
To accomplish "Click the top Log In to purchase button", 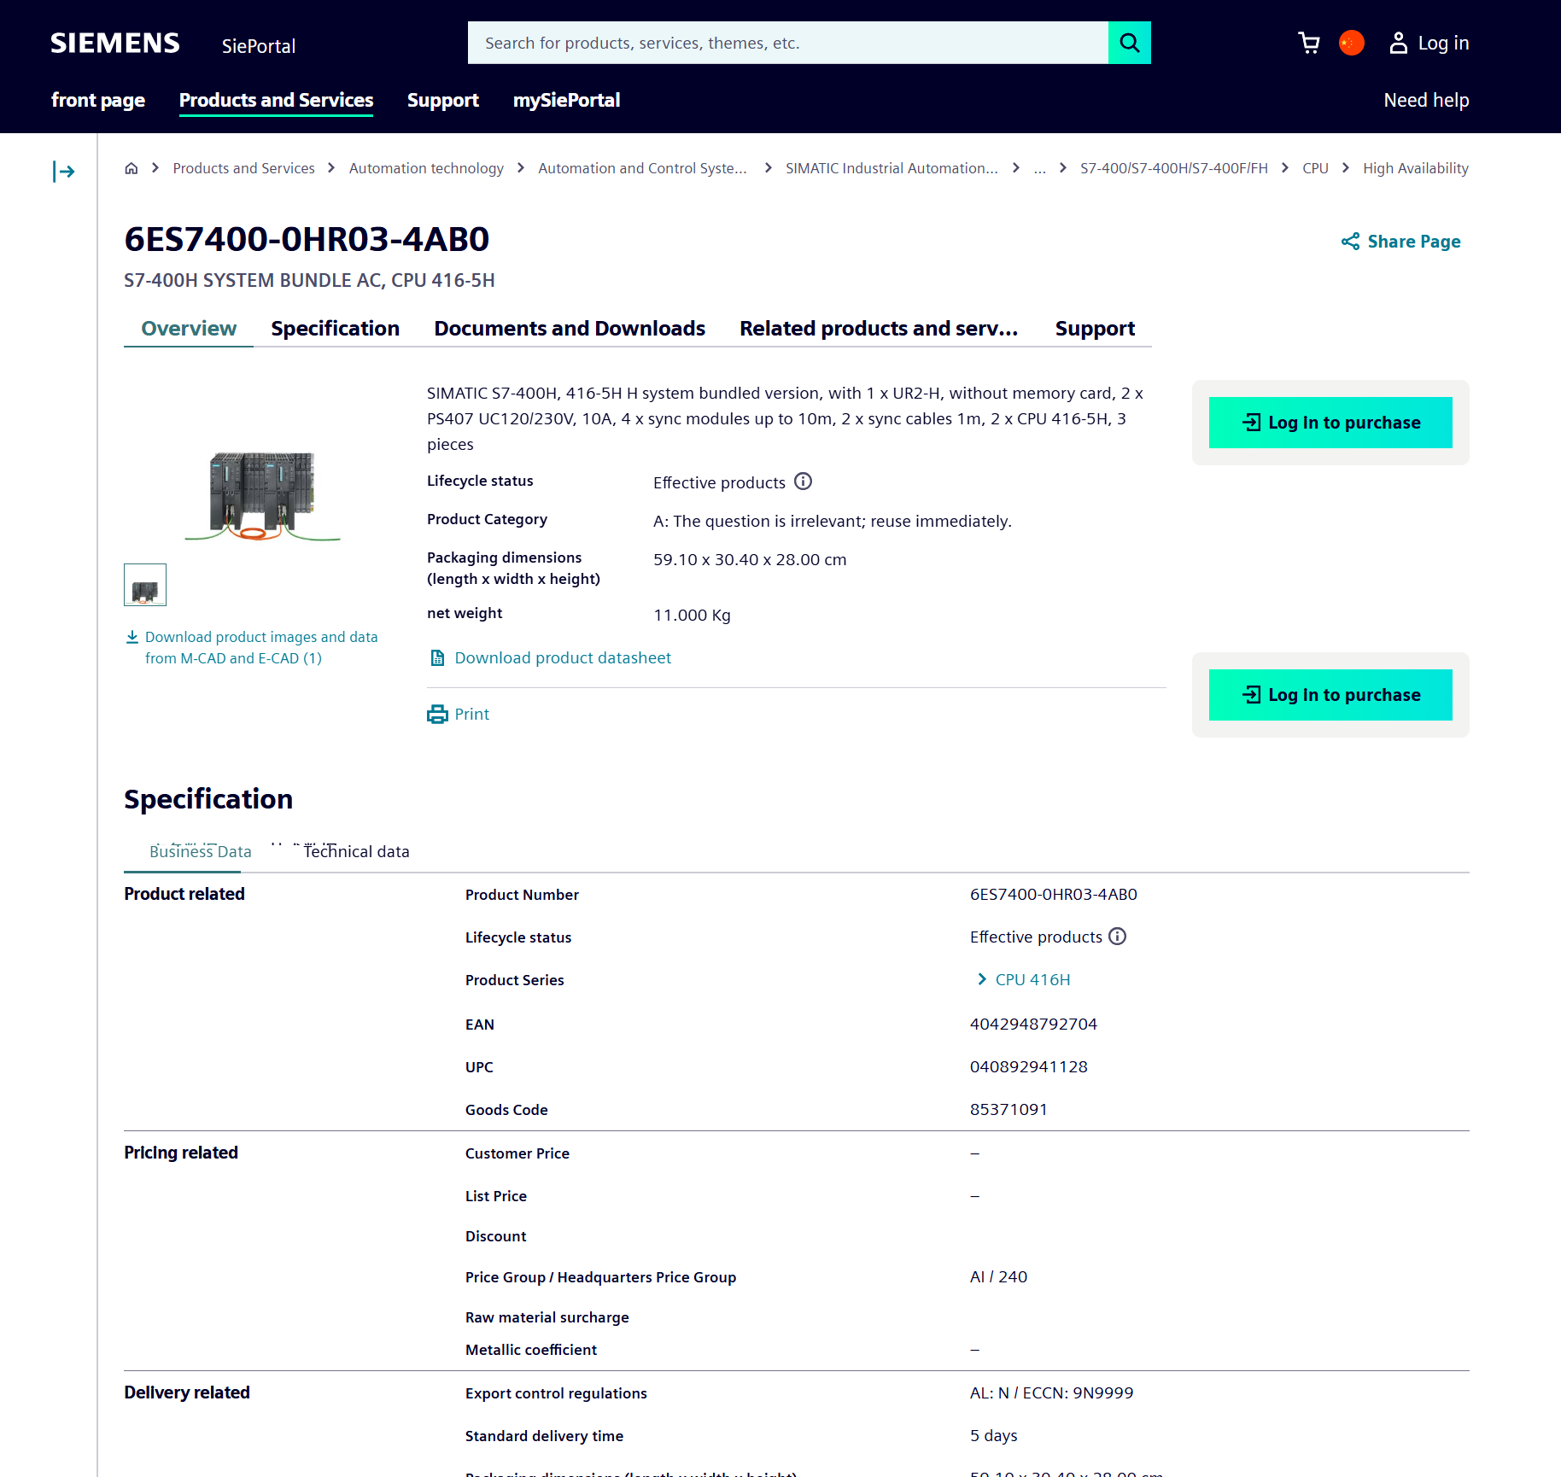I will (x=1330, y=423).
